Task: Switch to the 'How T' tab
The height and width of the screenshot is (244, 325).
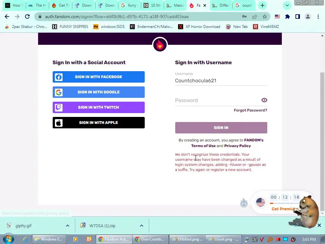Action: (14, 5)
